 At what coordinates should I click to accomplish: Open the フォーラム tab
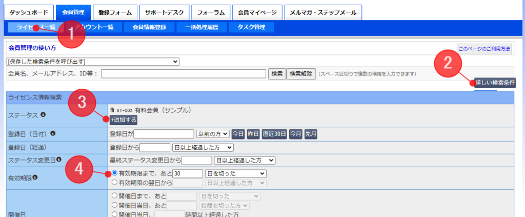tap(211, 13)
